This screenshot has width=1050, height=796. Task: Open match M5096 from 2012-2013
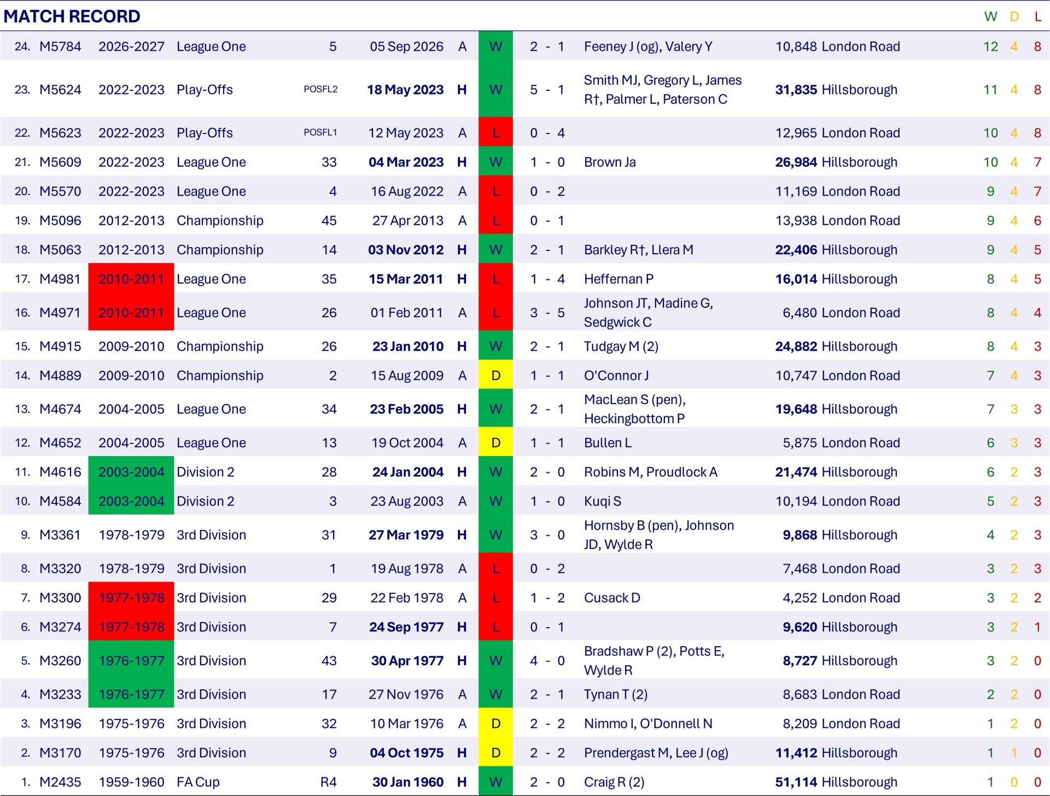[x=60, y=220]
